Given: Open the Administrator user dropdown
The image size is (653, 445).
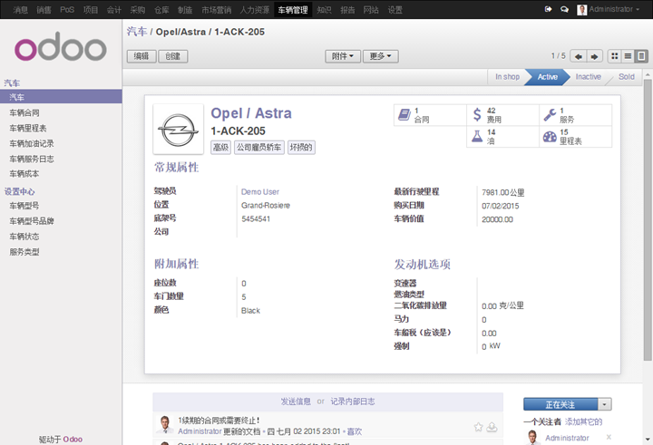Looking at the screenshot, I should pyautogui.click(x=614, y=9).
